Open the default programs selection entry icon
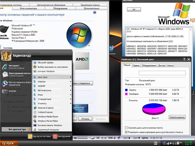Image resolution: width=195 pixels, height=146 pixels. point(35,67)
